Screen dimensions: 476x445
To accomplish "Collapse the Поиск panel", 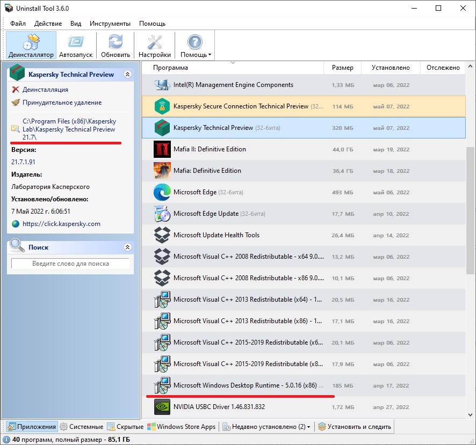I will pyautogui.click(x=128, y=247).
